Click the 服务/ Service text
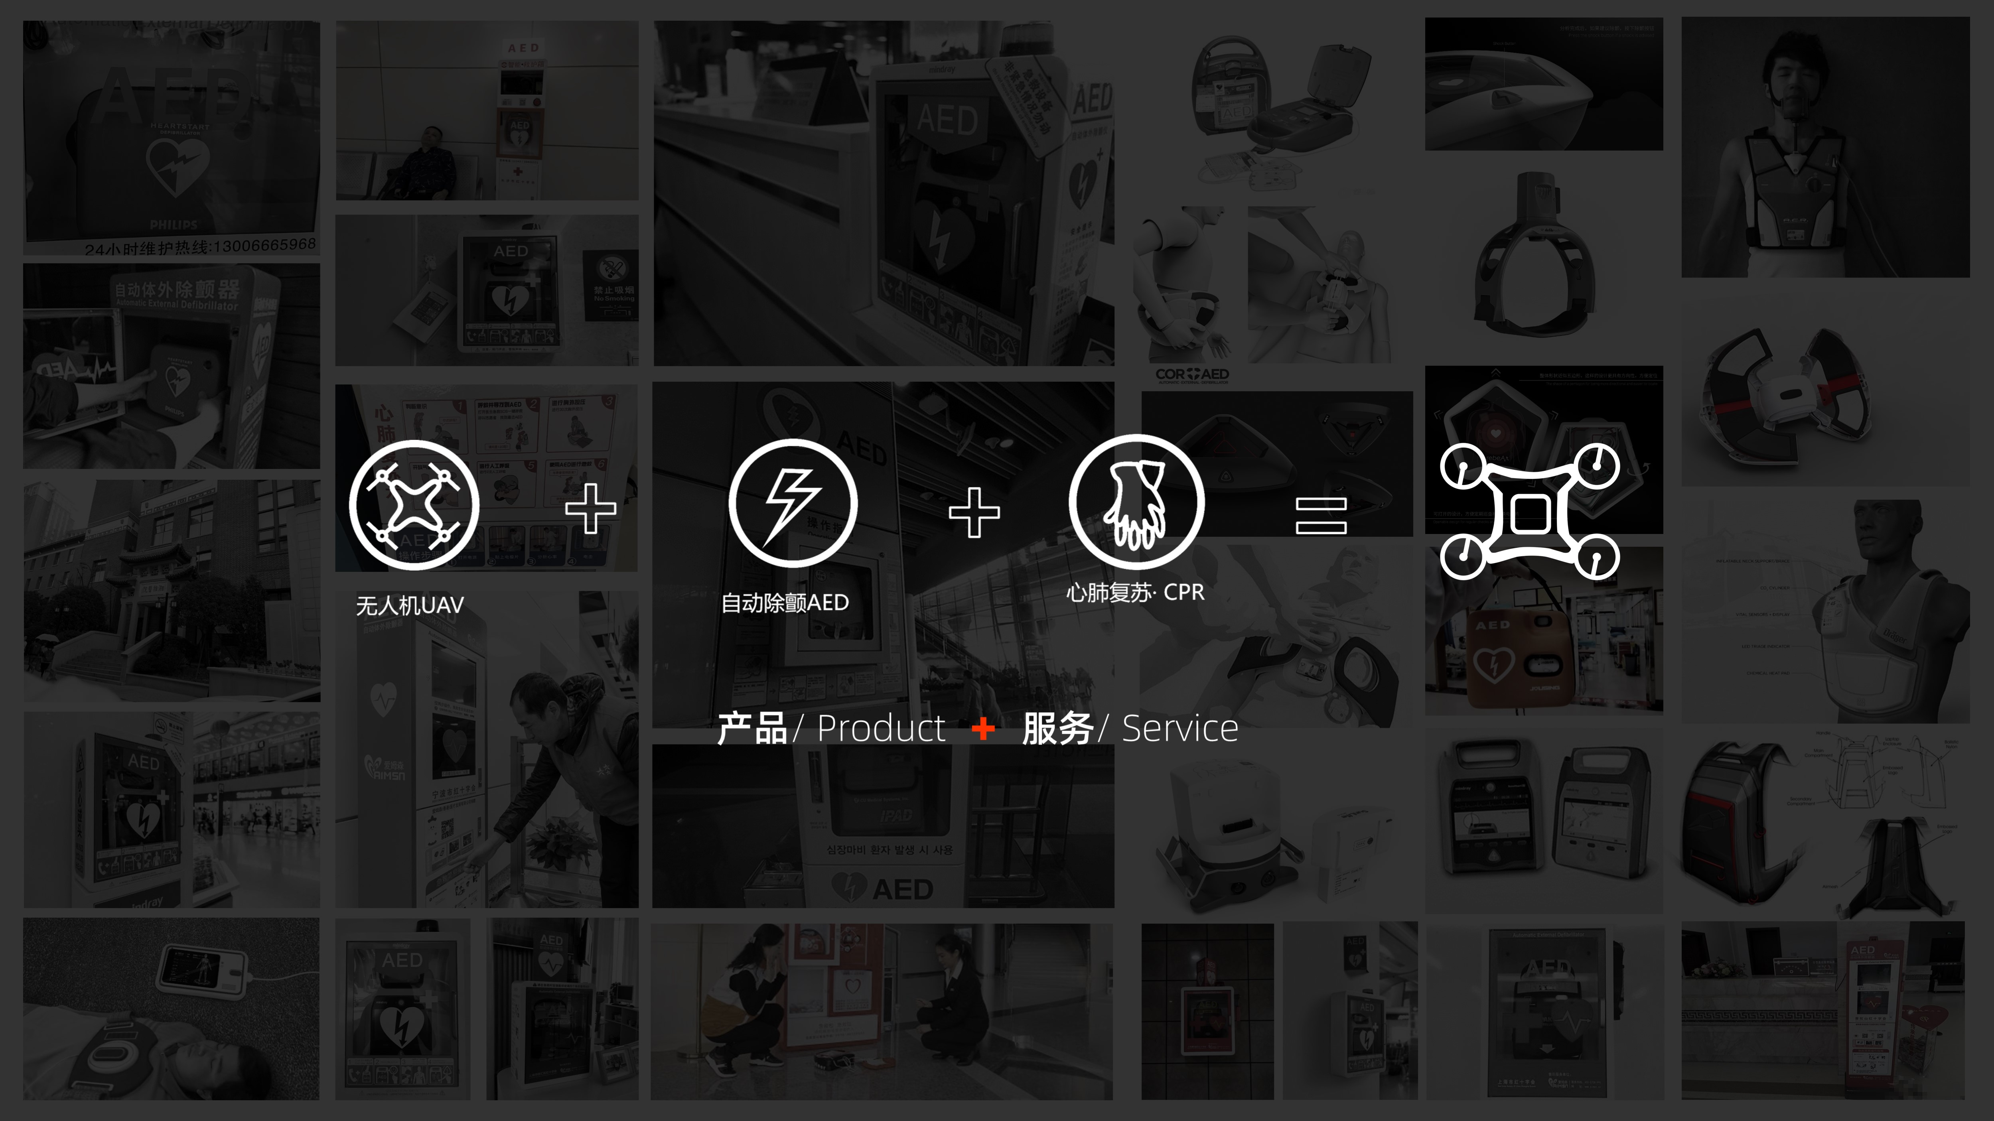Screen dimensions: 1994x1121 [x=1130, y=729]
